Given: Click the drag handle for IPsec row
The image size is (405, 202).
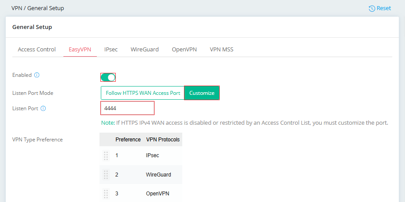Looking at the screenshot, I should coord(106,155).
